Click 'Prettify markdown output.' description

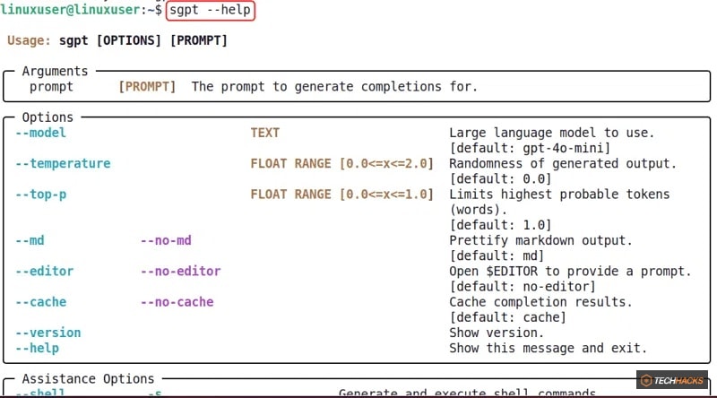pyautogui.click(x=541, y=240)
